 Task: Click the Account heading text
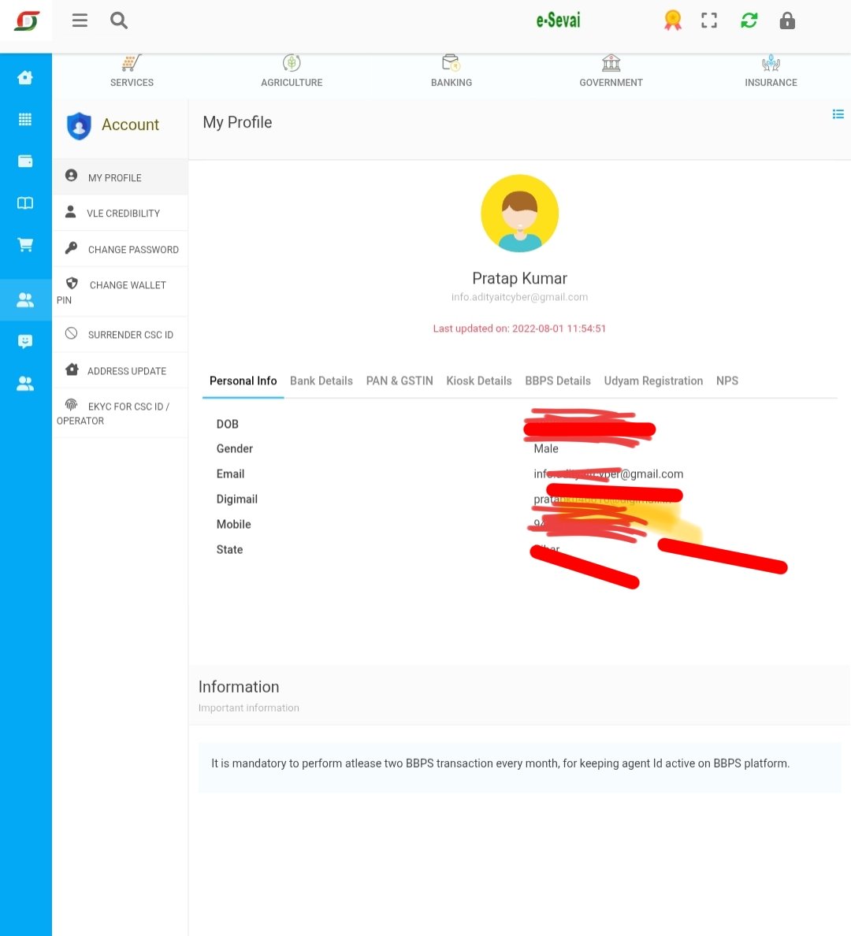click(130, 124)
